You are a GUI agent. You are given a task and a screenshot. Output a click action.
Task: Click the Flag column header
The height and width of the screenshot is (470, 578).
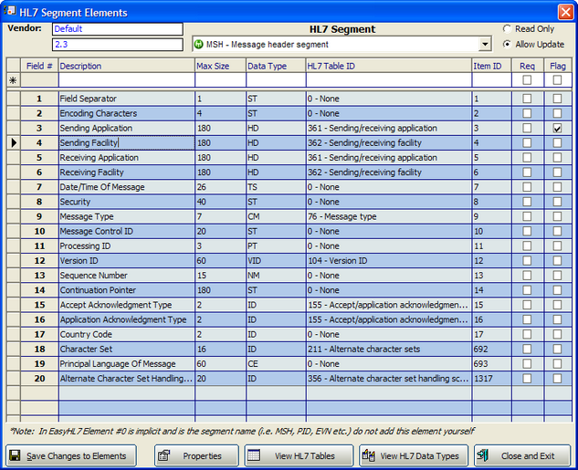[558, 66]
